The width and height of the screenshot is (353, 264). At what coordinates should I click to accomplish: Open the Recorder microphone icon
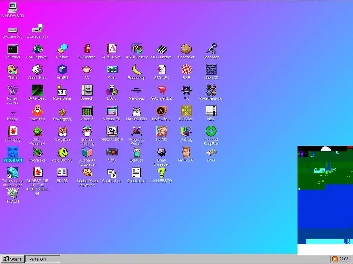pos(211,49)
